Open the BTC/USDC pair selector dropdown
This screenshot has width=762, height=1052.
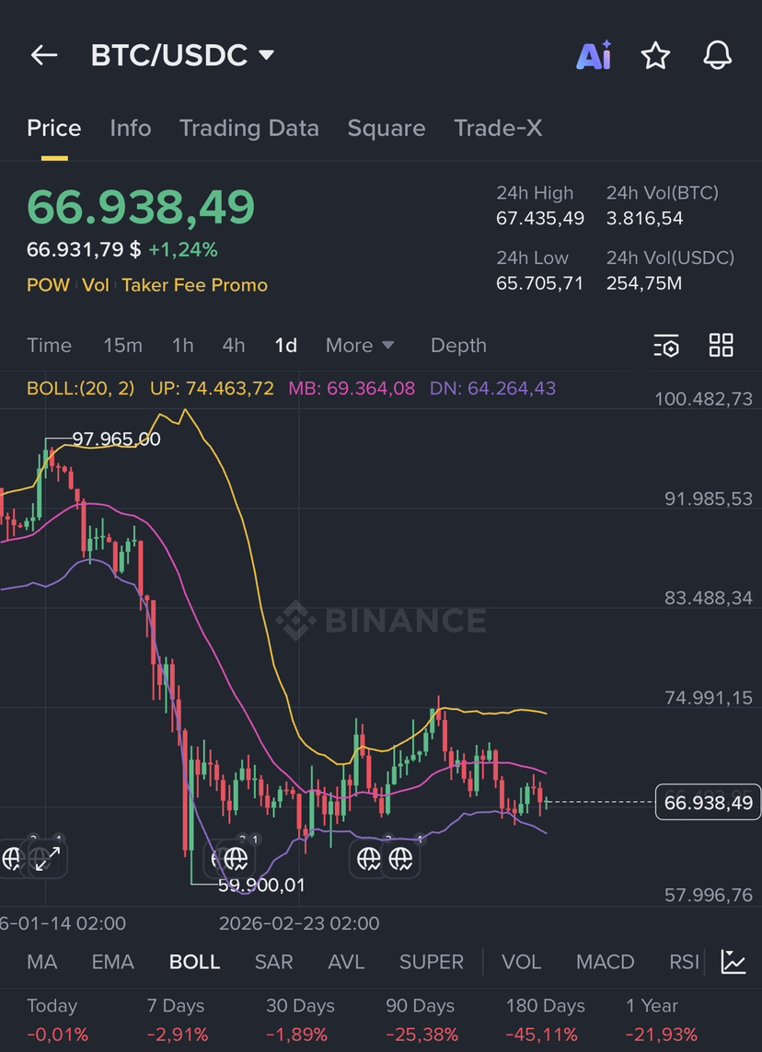point(182,55)
